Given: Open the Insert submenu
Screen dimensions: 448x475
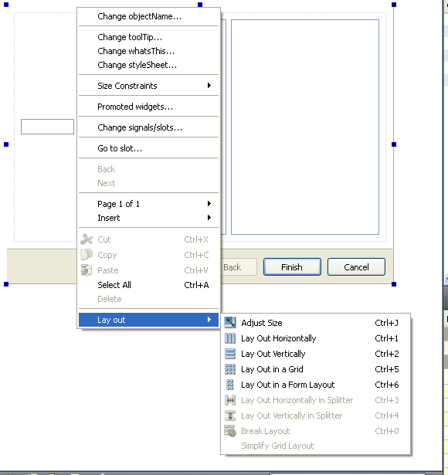Looking at the screenshot, I should pyautogui.click(x=148, y=218).
